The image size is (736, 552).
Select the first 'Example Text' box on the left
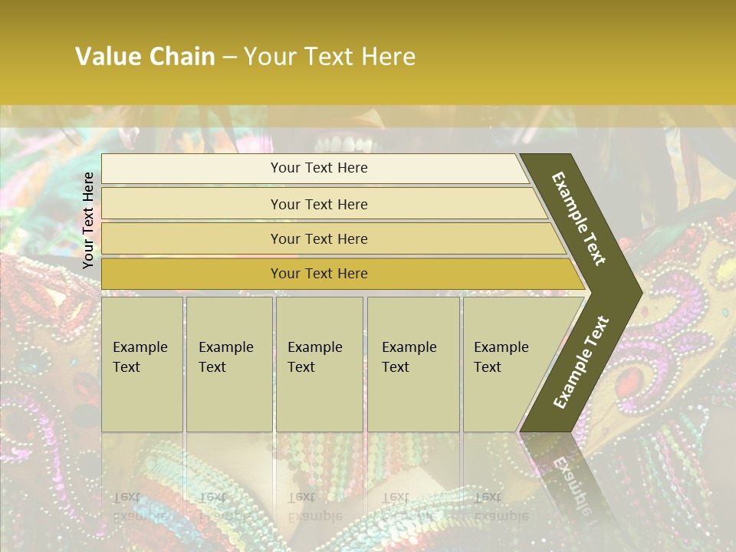click(x=142, y=364)
